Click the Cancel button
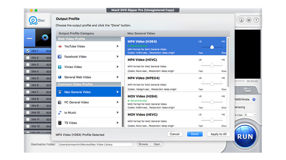Viewport: 286px width, 160px height. (x=175, y=134)
